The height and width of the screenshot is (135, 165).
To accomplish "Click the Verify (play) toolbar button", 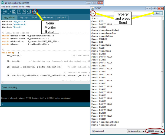I will 4,11.
